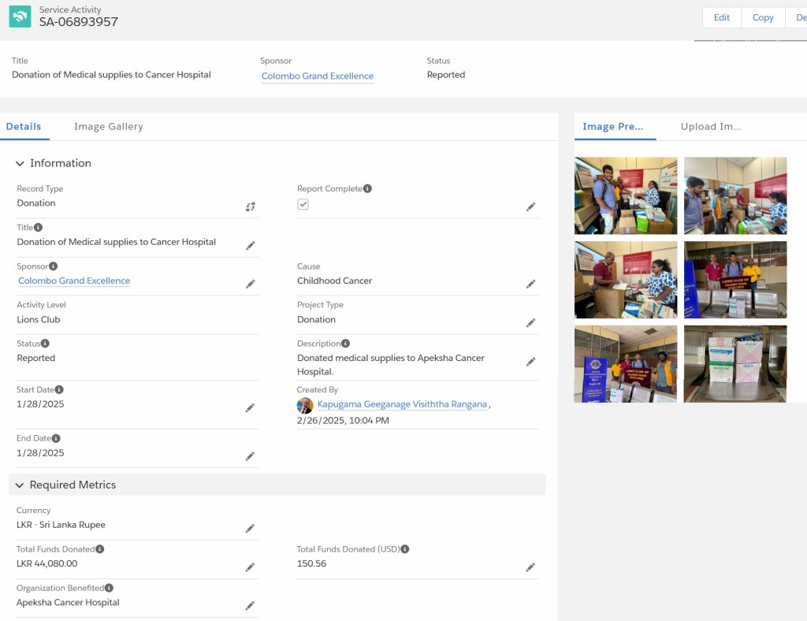Viewport: 807px width, 621px height.
Task: Open the Upload Image tab
Action: click(x=711, y=127)
